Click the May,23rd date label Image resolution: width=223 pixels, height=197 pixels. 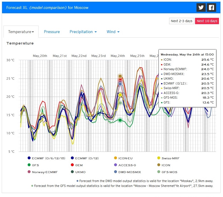(x=99, y=56)
